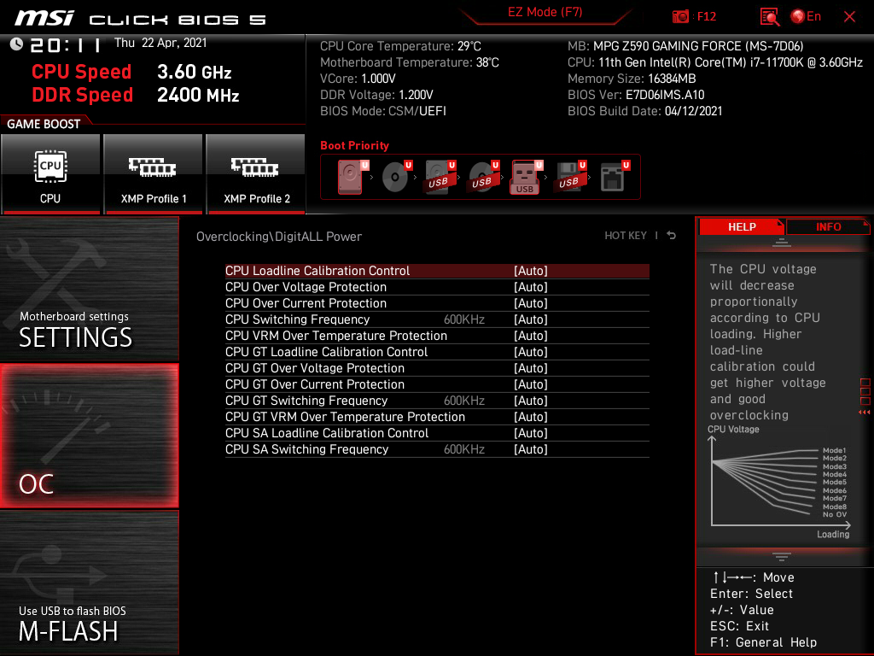
Task: Select the USB optical drive boot icon
Action: pyautogui.click(x=484, y=177)
